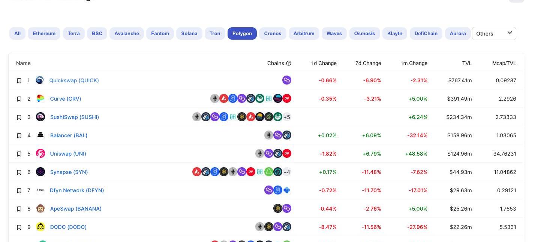Switch to the Arbitrum chain tab
The height and width of the screenshot is (242, 544).
point(304,34)
